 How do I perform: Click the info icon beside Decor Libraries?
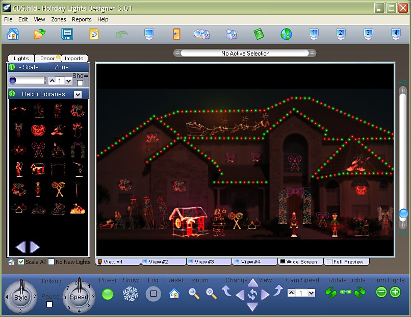tap(12, 94)
